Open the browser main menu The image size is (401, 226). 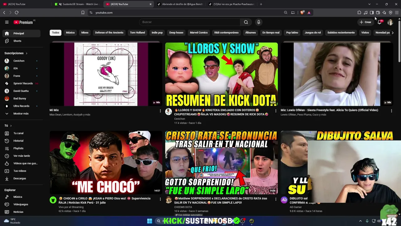point(397,13)
